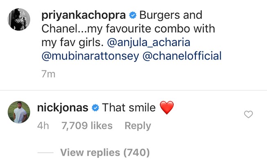
Task: Tap the verified badge beside priyankachopra
Action: tap(132, 16)
